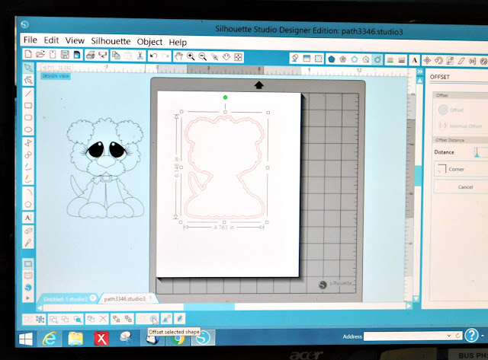Send to Silhouette cutter icon
The image size is (488, 360).
102,56
